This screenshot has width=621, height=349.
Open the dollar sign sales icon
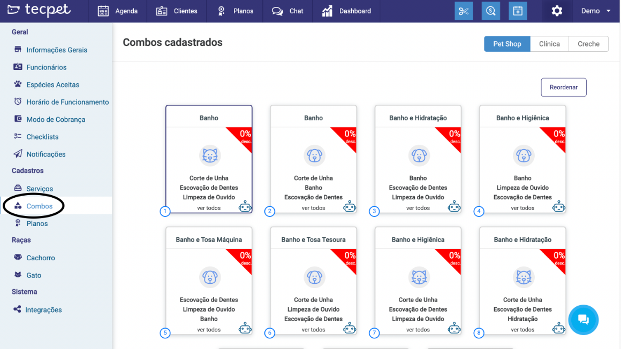(x=490, y=11)
